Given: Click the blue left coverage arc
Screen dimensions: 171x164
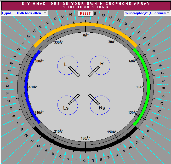Looking at the screenshot, I should [26, 86].
